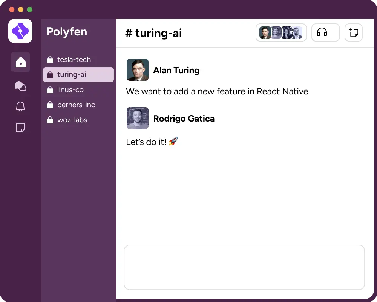The image size is (377, 302).
Task: Click the Polyfen app logo icon
Action: click(x=20, y=31)
